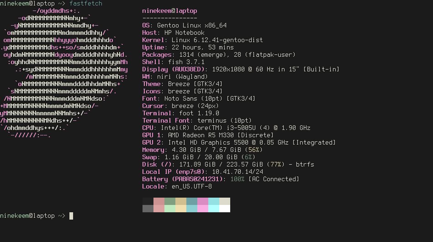The width and height of the screenshot is (433, 242).
Task: Click the terminal cursor block at the prompt
Action: [71, 215]
